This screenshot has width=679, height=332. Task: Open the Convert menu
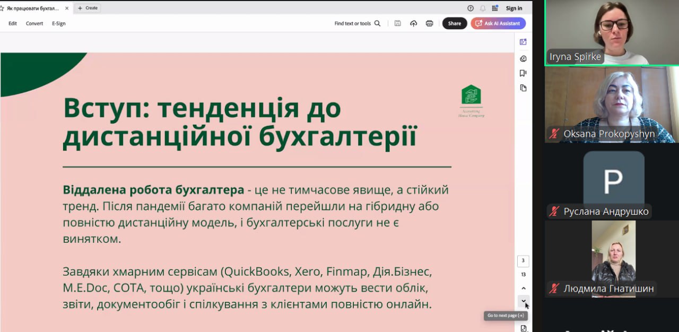(34, 23)
